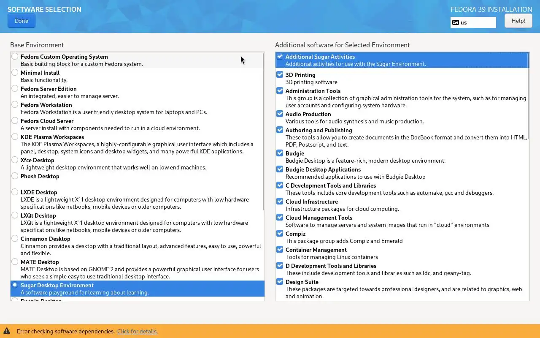The image size is (540, 338).
Task: Choose Phosh Desktop radio button
Action: coord(15,176)
